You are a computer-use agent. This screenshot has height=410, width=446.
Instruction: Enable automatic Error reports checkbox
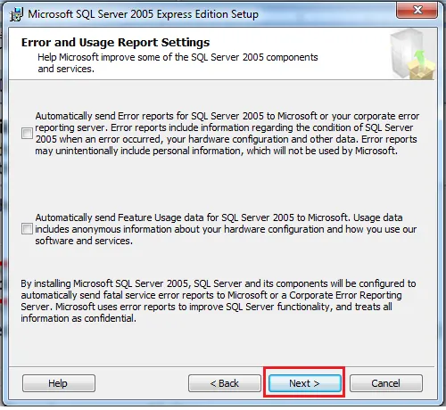click(x=27, y=133)
